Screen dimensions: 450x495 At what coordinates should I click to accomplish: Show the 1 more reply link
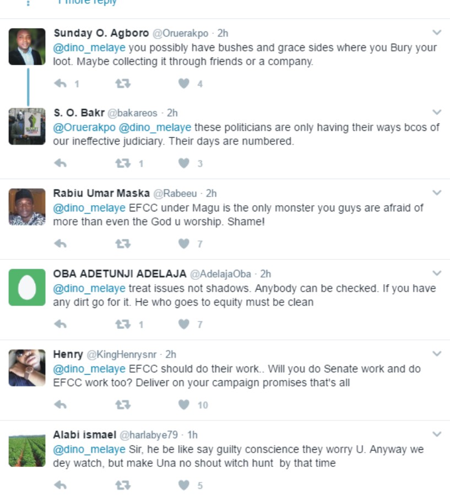point(87,3)
